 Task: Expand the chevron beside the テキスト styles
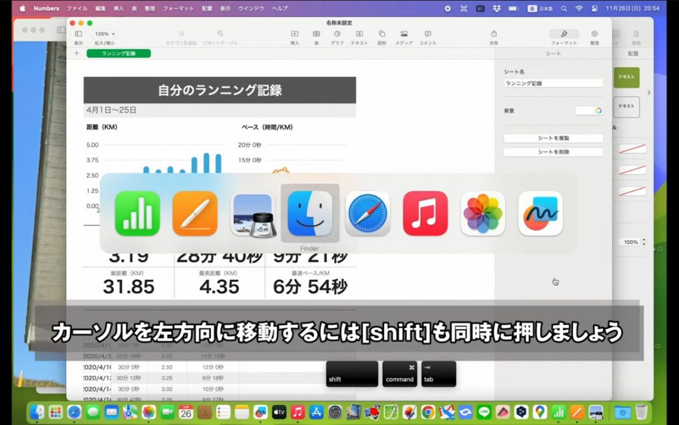(649, 92)
